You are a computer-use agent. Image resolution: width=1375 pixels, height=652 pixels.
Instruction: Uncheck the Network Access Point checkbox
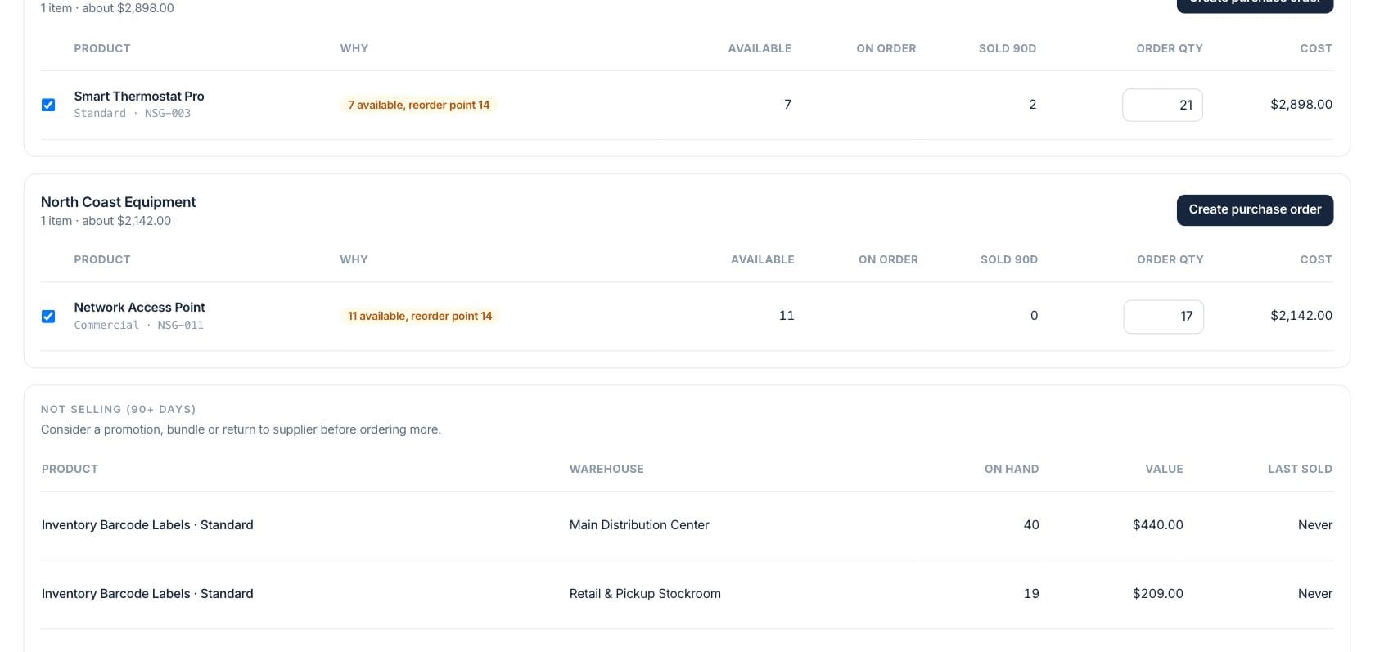(x=48, y=316)
